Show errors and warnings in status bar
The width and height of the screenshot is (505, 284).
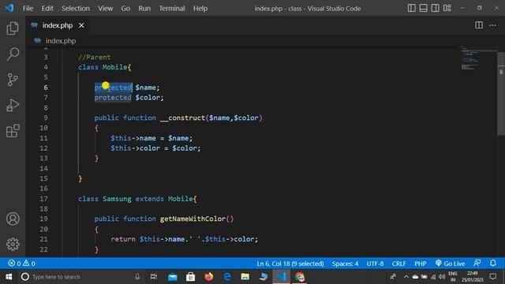pos(21,263)
